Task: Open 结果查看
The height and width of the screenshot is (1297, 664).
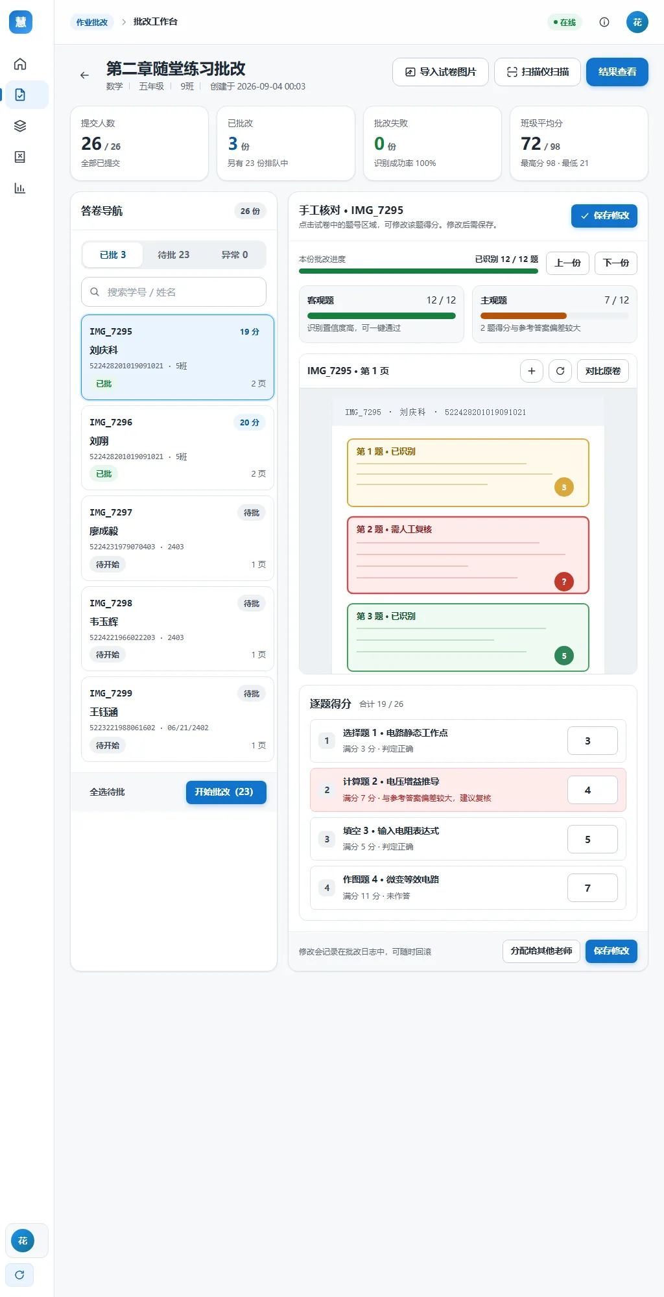Action: tap(617, 72)
